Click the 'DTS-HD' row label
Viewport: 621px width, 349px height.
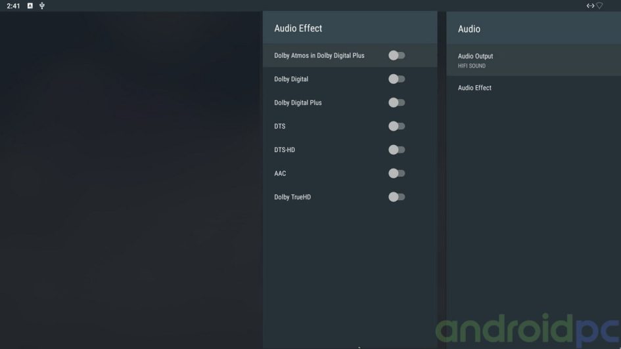tap(285, 150)
